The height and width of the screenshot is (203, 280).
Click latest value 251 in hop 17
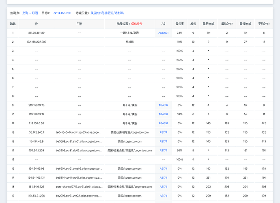point(209,178)
